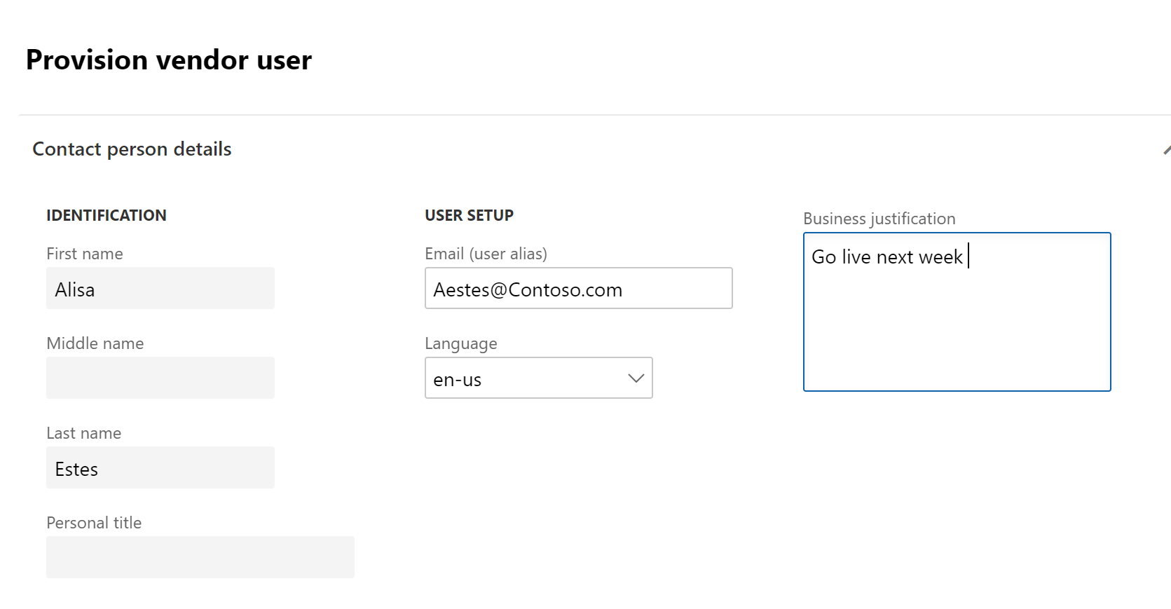
Task: Select the Last name field with Estes
Action: [160, 468]
